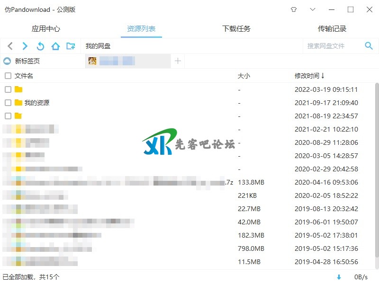Check the box for 我的资源 folder

click(x=8, y=103)
